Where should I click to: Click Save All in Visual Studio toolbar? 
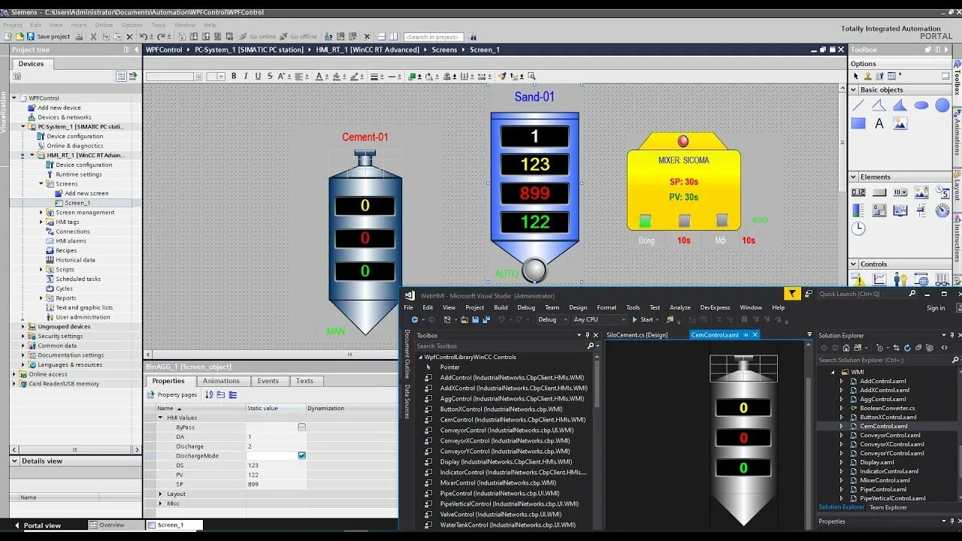[x=486, y=319]
